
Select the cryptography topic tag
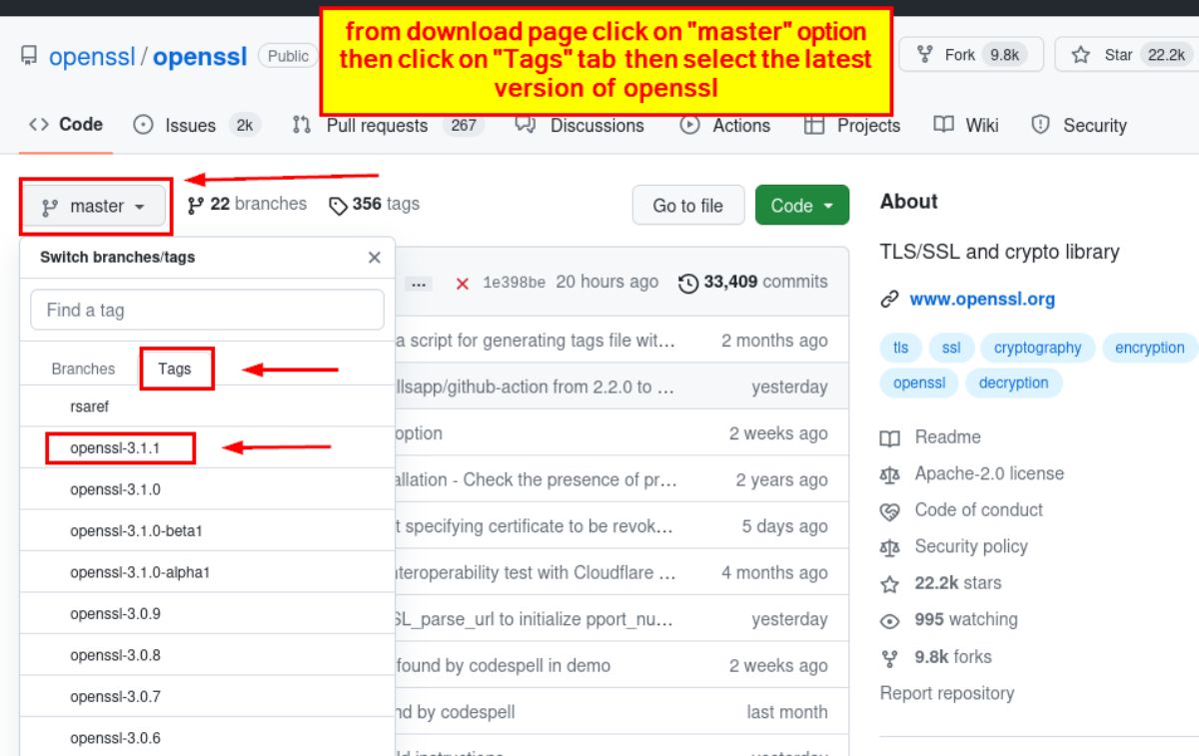coord(1037,348)
